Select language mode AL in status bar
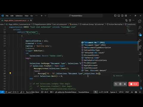143x107 pixels. click(x=132, y=92)
